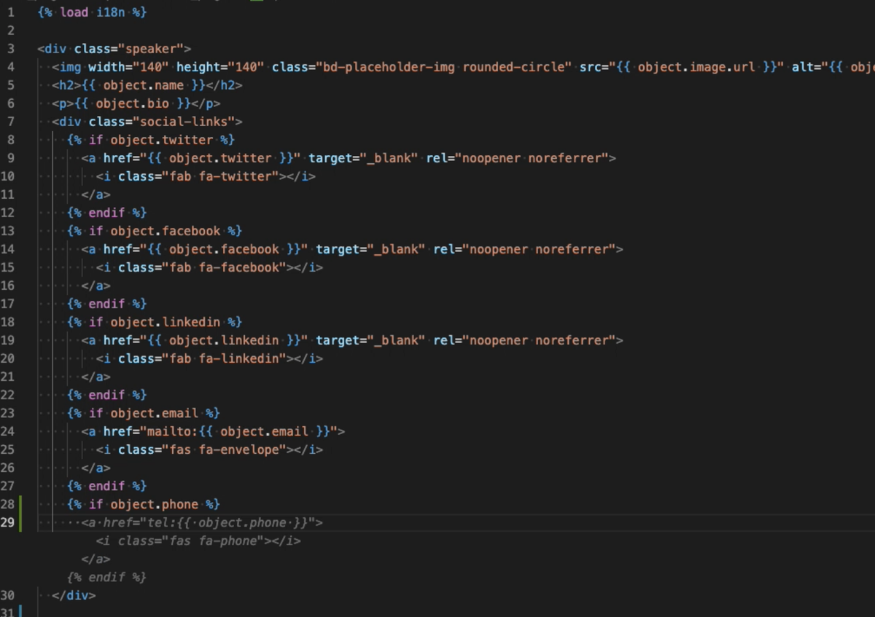Click target="_blank" on the twitter link line
This screenshot has height=617, width=875.
363,158
